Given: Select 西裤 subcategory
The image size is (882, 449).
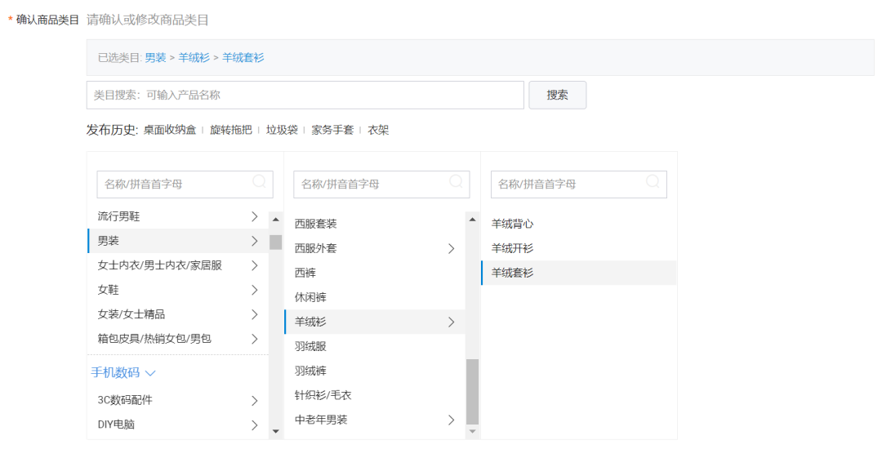Looking at the screenshot, I should (375, 273).
